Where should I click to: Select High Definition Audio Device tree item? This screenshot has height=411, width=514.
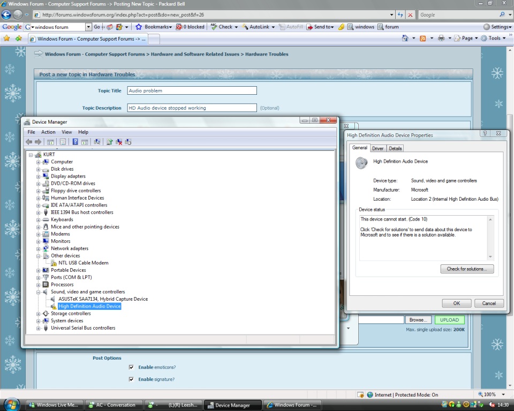(89, 306)
